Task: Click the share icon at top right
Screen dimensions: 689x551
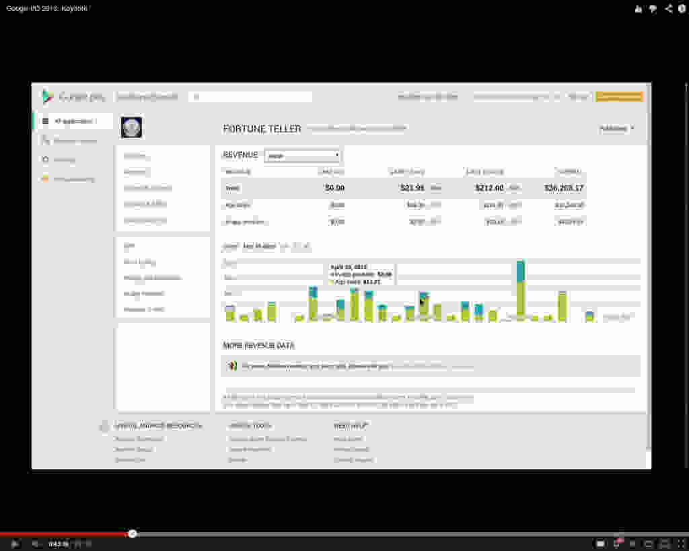Action: click(668, 9)
